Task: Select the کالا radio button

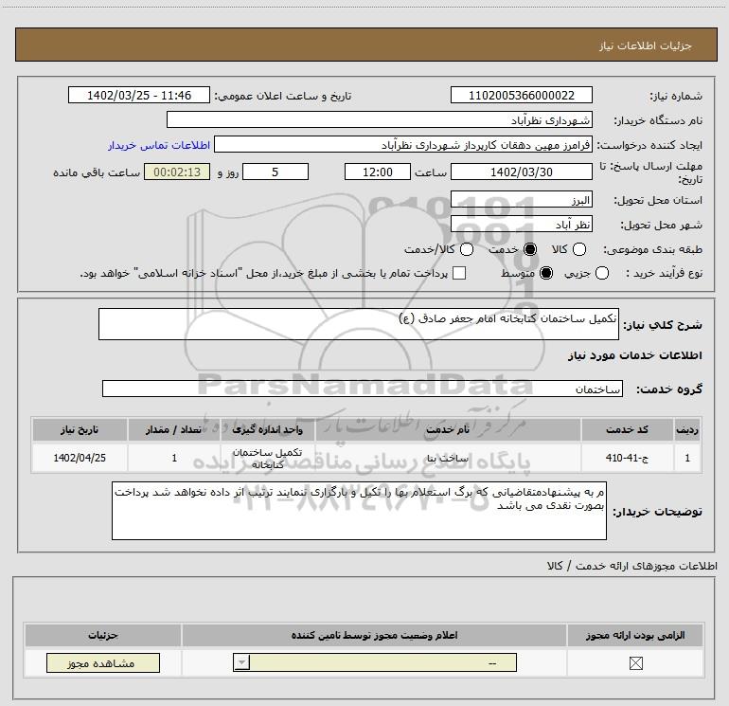Action: tap(578, 249)
